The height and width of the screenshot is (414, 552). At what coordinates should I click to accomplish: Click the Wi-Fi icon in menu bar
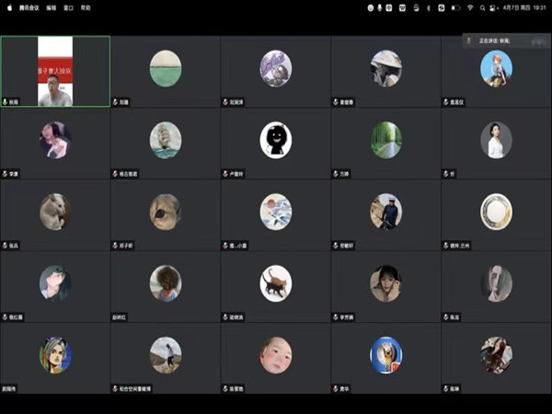point(470,7)
